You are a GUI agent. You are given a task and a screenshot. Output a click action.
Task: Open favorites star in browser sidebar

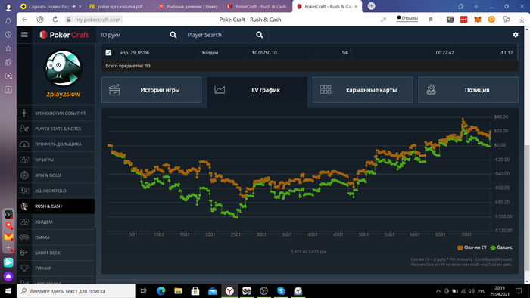coord(8,48)
